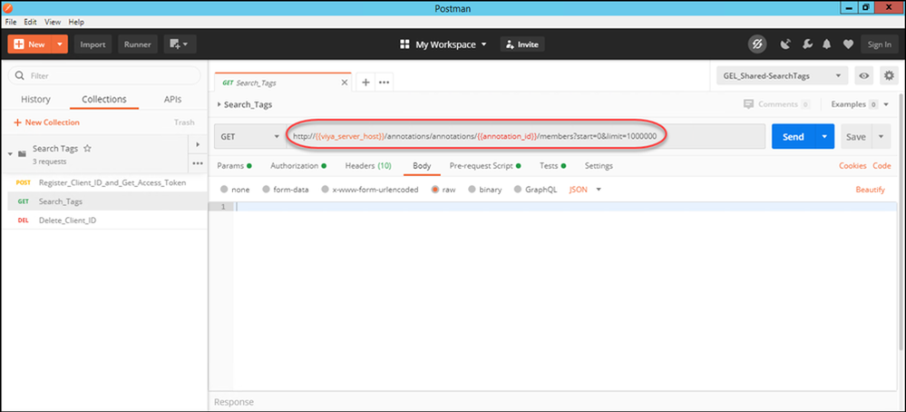
Task: Open the bell notifications icon
Action: tap(827, 44)
